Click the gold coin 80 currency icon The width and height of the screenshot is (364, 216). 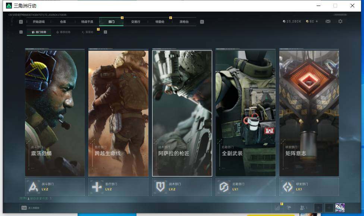point(307,21)
